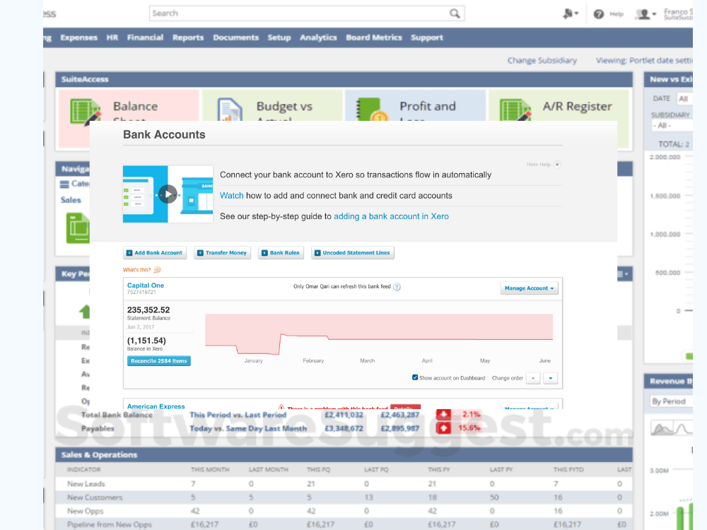Image resolution: width=707 pixels, height=530 pixels.
Task: Open the Analytics menu
Action: pyautogui.click(x=318, y=37)
